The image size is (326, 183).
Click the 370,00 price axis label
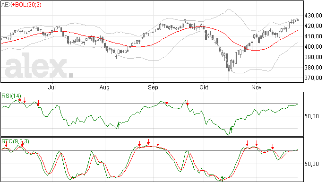pyautogui.click(x=313, y=78)
